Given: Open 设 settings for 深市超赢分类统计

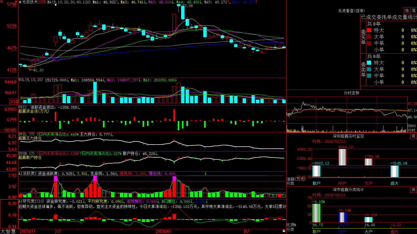Looking at the screenshot, I should (414, 190).
